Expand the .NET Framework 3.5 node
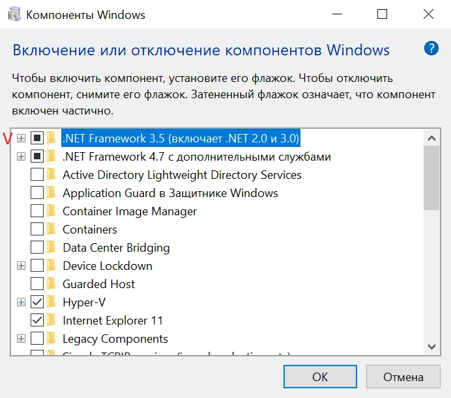This screenshot has width=451, height=398. pyautogui.click(x=21, y=139)
